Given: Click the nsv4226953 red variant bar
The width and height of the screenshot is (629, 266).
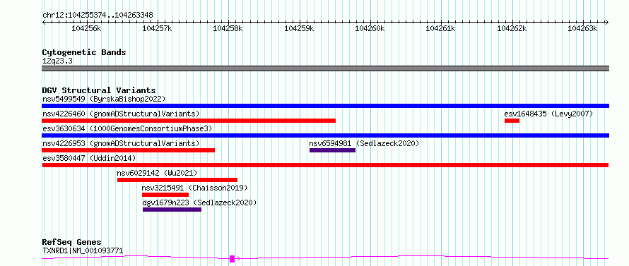Looking at the screenshot, I should pyautogui.click(x=129, y=150).
